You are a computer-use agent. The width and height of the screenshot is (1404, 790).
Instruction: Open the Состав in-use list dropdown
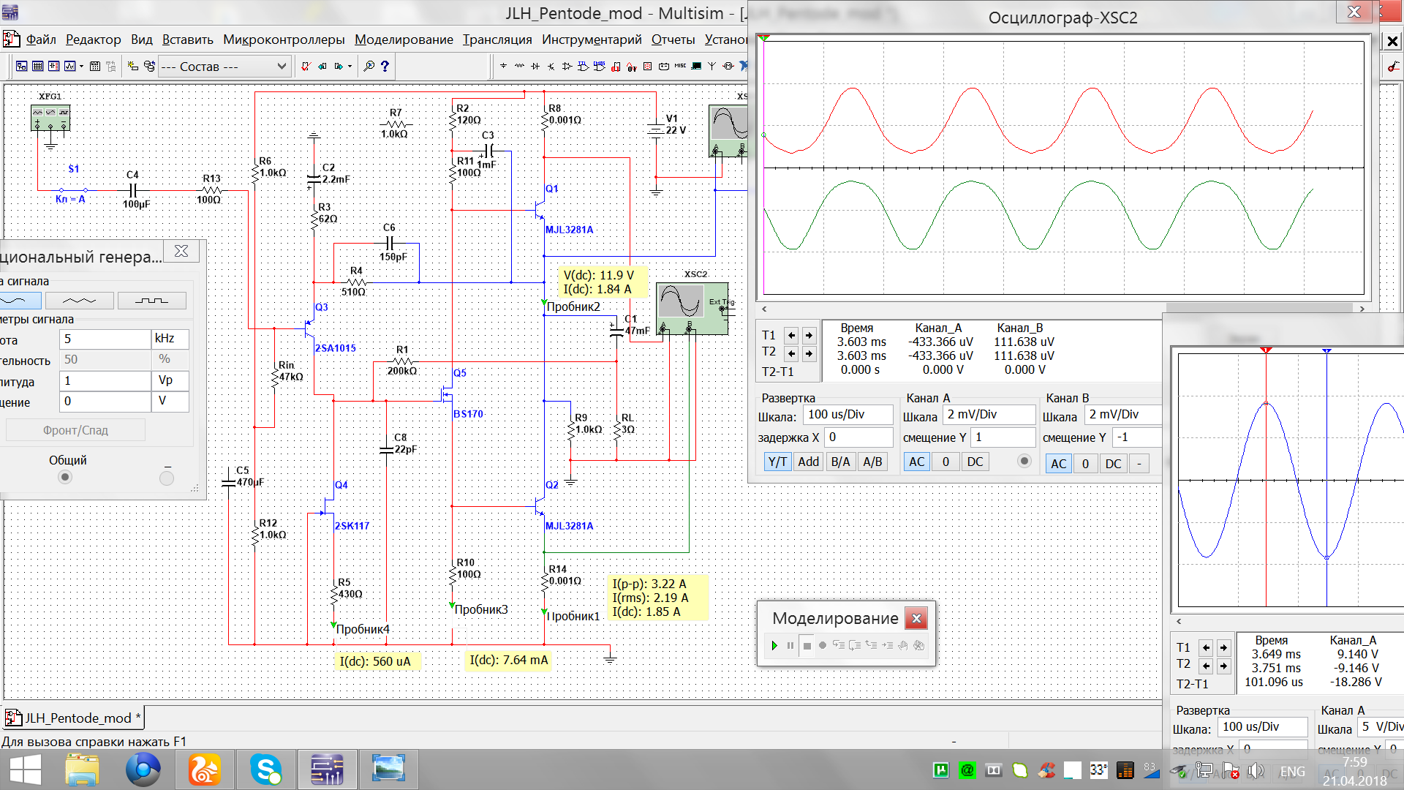click(224, 66)
